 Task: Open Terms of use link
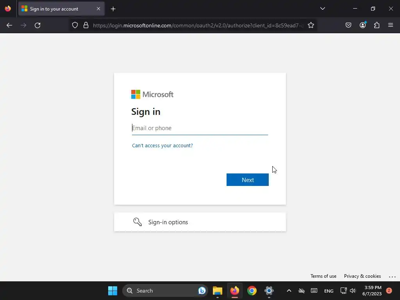[x=323, y=276]
